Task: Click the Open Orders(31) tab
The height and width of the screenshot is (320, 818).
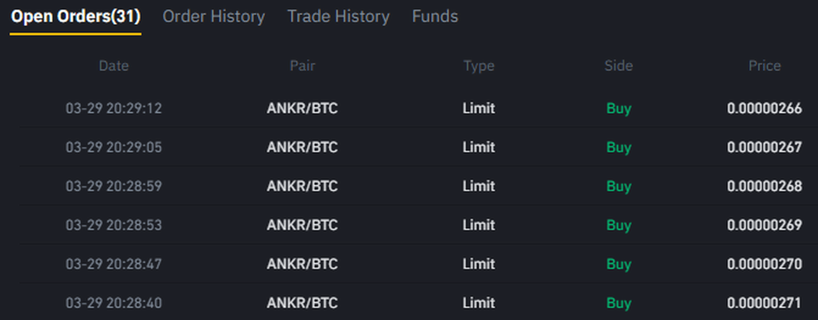Action: coord(75,17)
